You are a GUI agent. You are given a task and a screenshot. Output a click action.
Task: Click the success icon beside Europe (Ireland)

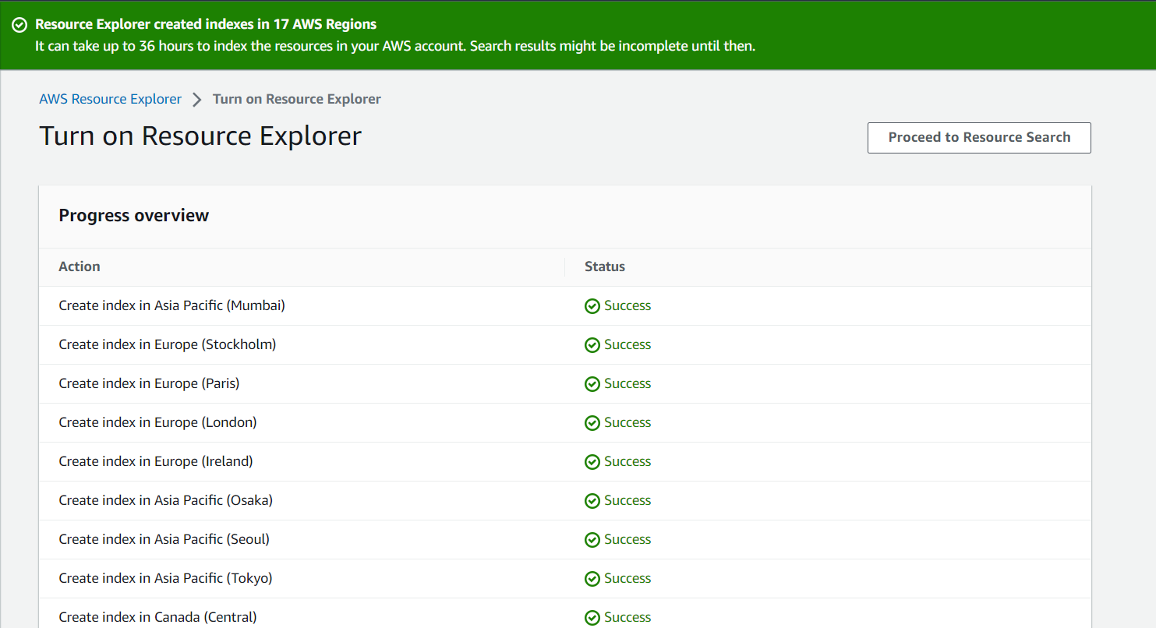point(592,461)
